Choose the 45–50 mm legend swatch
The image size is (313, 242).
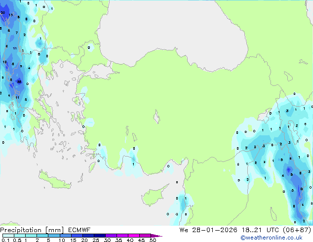click(145, 236)
